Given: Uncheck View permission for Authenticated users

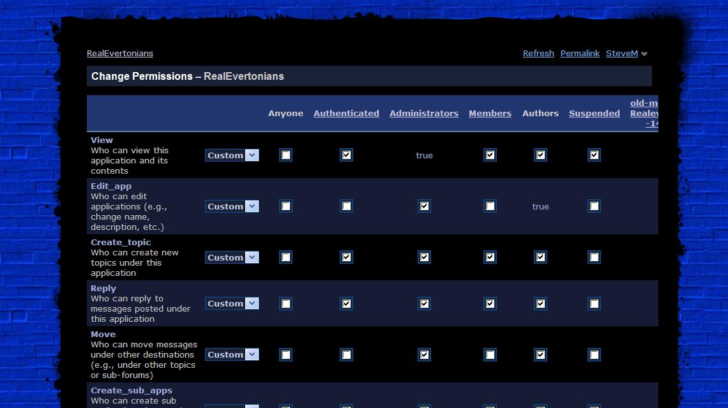Looking at the screenshot, I should (x=346, y=155).
